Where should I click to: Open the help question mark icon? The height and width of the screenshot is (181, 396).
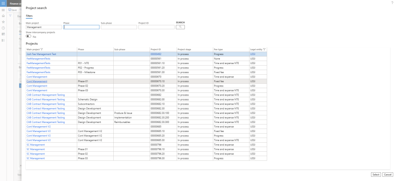(392, 2)
